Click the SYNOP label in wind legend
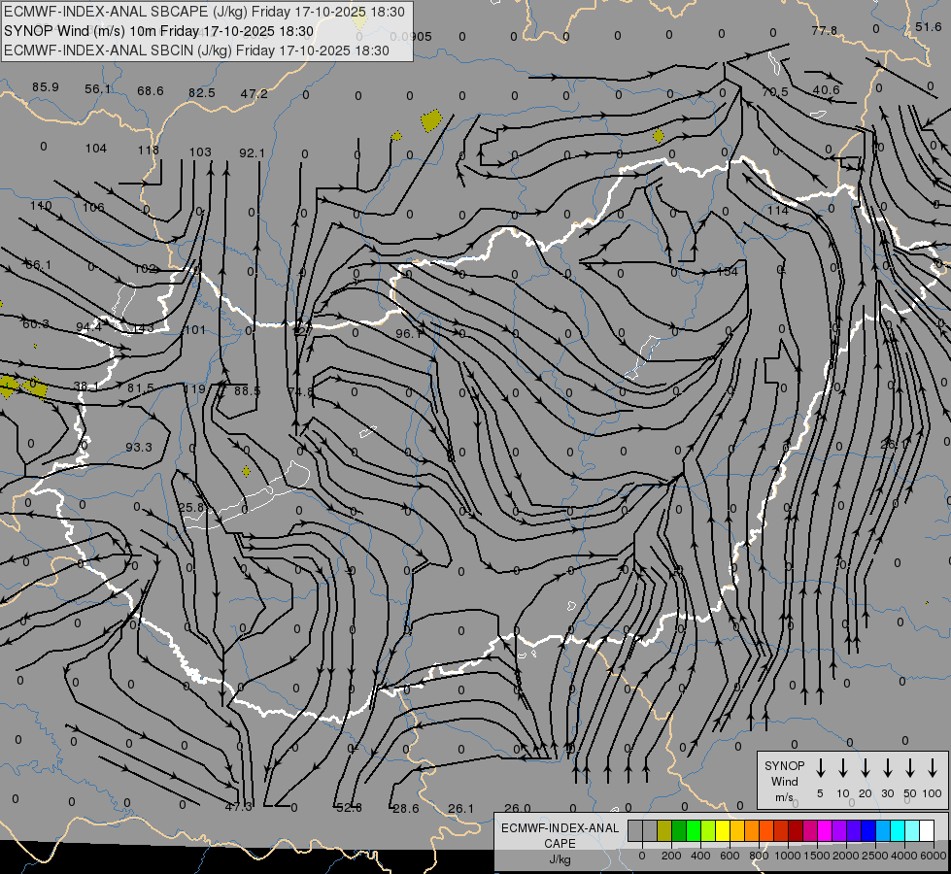 point(784,765)
